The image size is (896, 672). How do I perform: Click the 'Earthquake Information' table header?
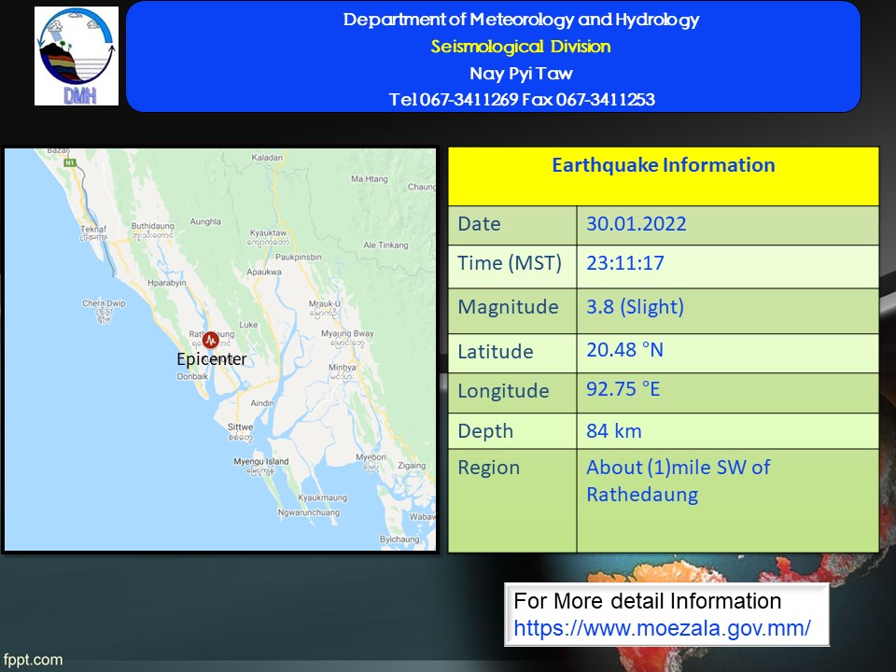click(664, 165)
